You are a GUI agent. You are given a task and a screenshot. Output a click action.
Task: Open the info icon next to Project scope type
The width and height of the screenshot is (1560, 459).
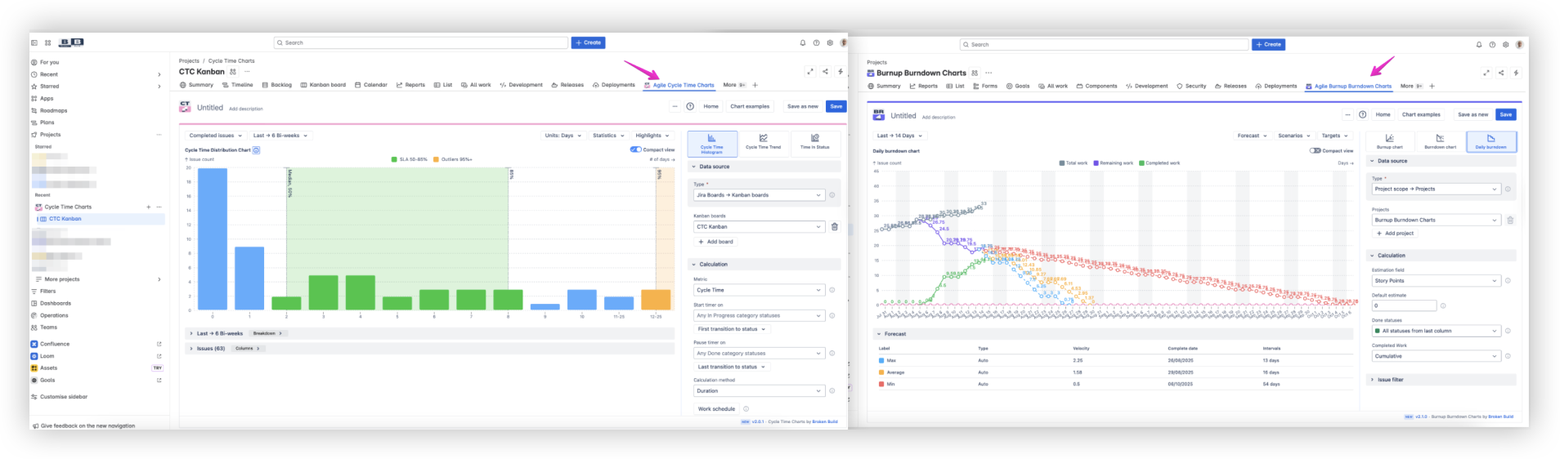1508,189
